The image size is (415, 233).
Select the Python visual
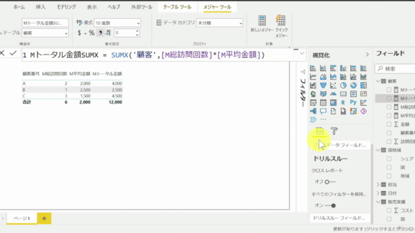pos(353,102)
